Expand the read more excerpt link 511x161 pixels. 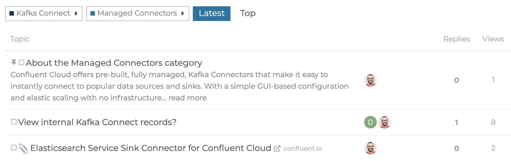point(187,98)
